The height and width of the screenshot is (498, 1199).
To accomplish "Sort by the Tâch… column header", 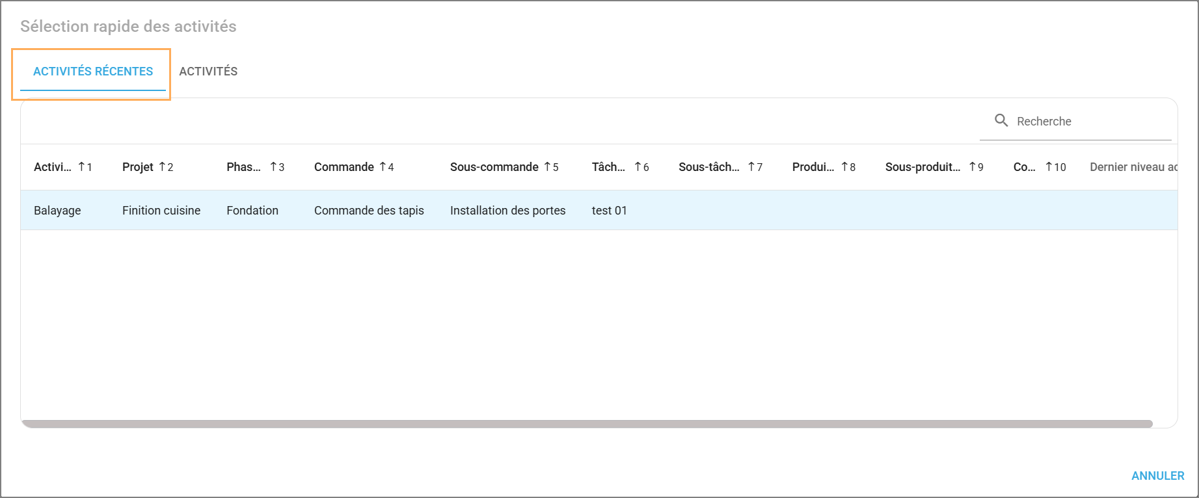I will point(608,167).
